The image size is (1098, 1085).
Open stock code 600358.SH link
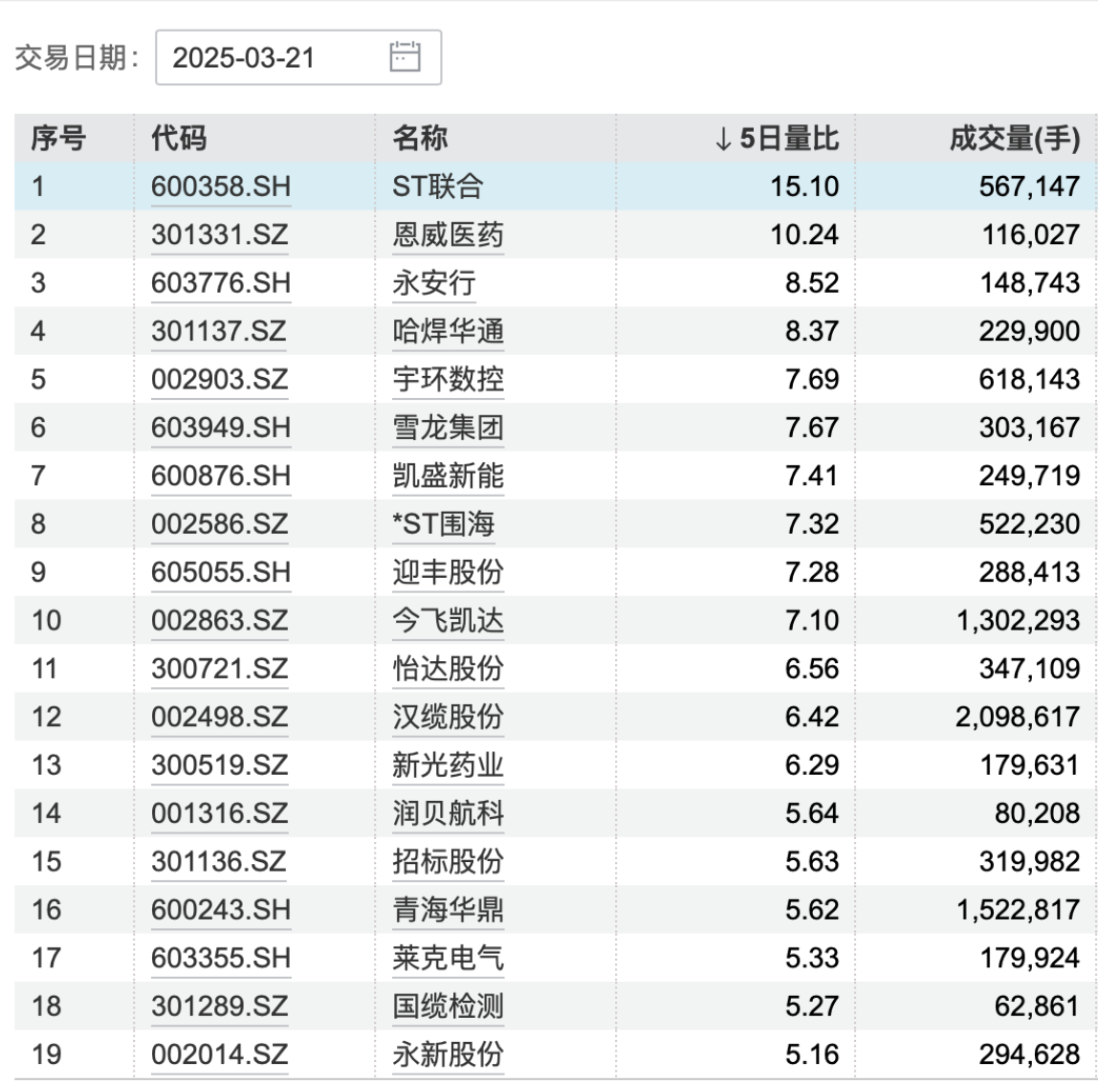coord(220,187)
